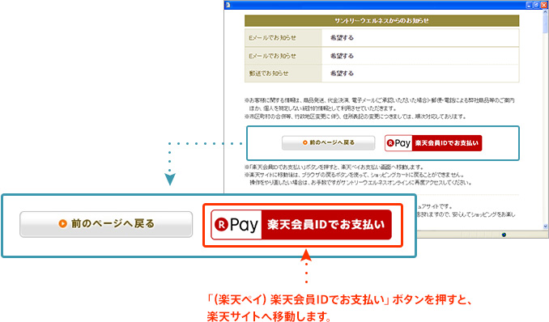Click the enlarged 前のページへ戻る button

(106, 224)
